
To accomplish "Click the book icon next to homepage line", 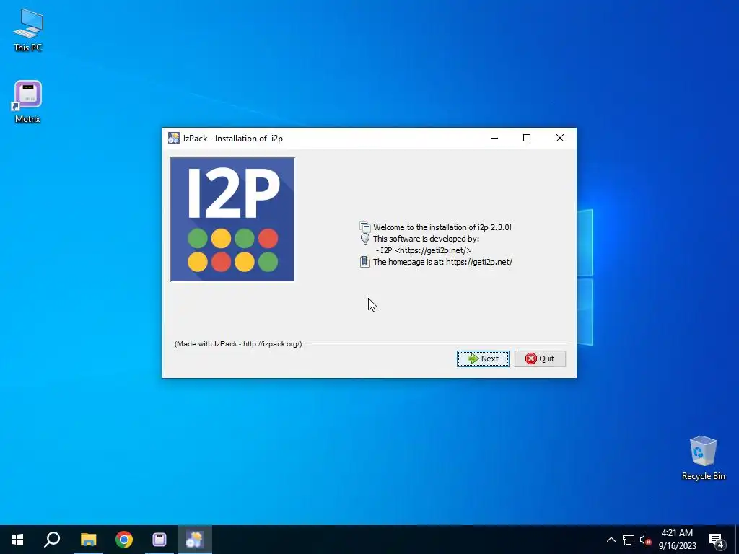I will 364,262.
